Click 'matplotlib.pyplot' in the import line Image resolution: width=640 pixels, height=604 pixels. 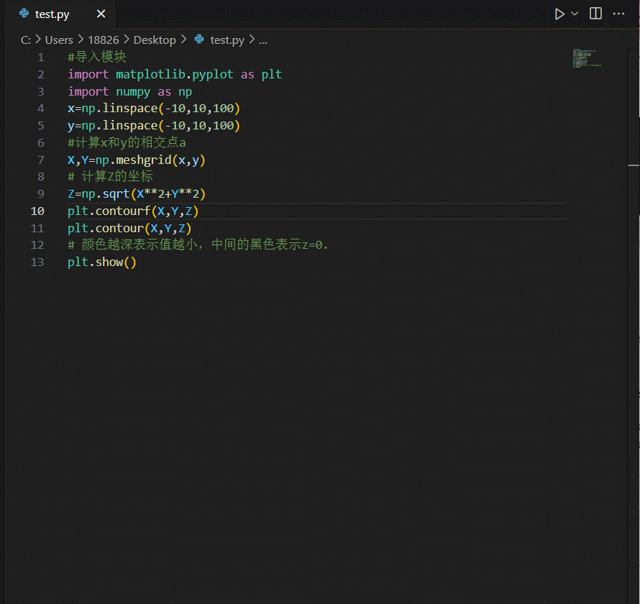(175, 74)
